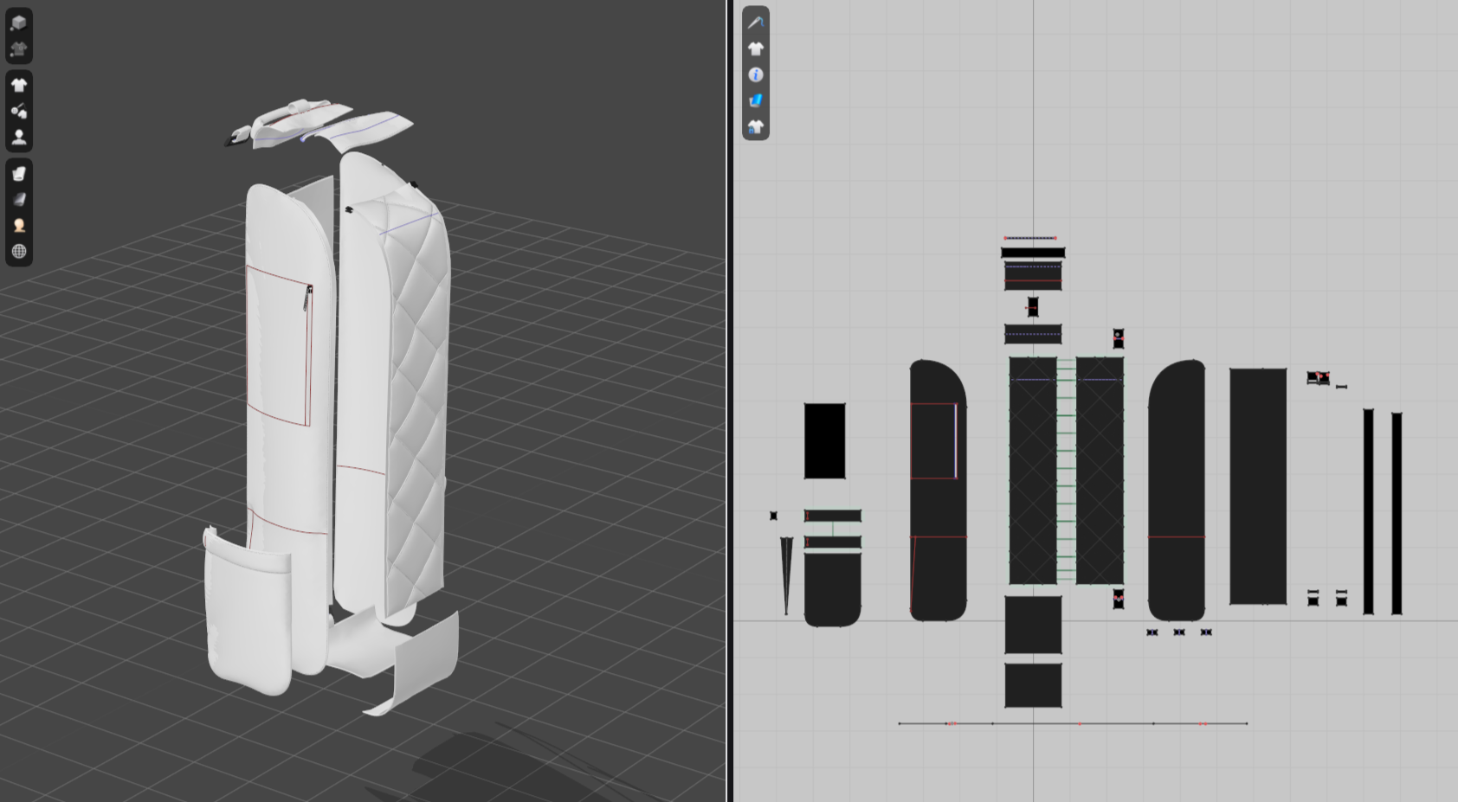Select the rounded-bottom pocket pattern in 2D window

833,589
